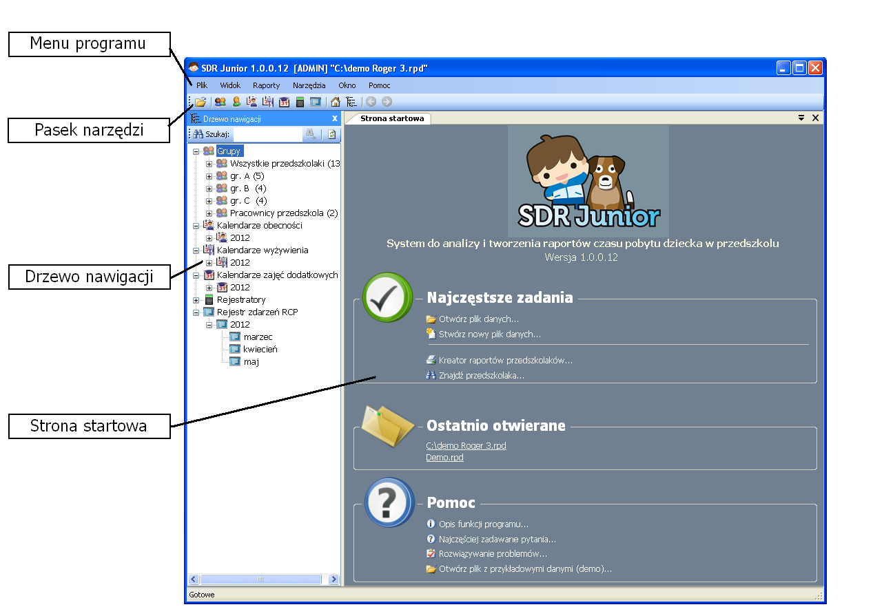The image size is (873, 607).
Task: Collapse the Grupy tree node
Action: [x=196, y=151]
